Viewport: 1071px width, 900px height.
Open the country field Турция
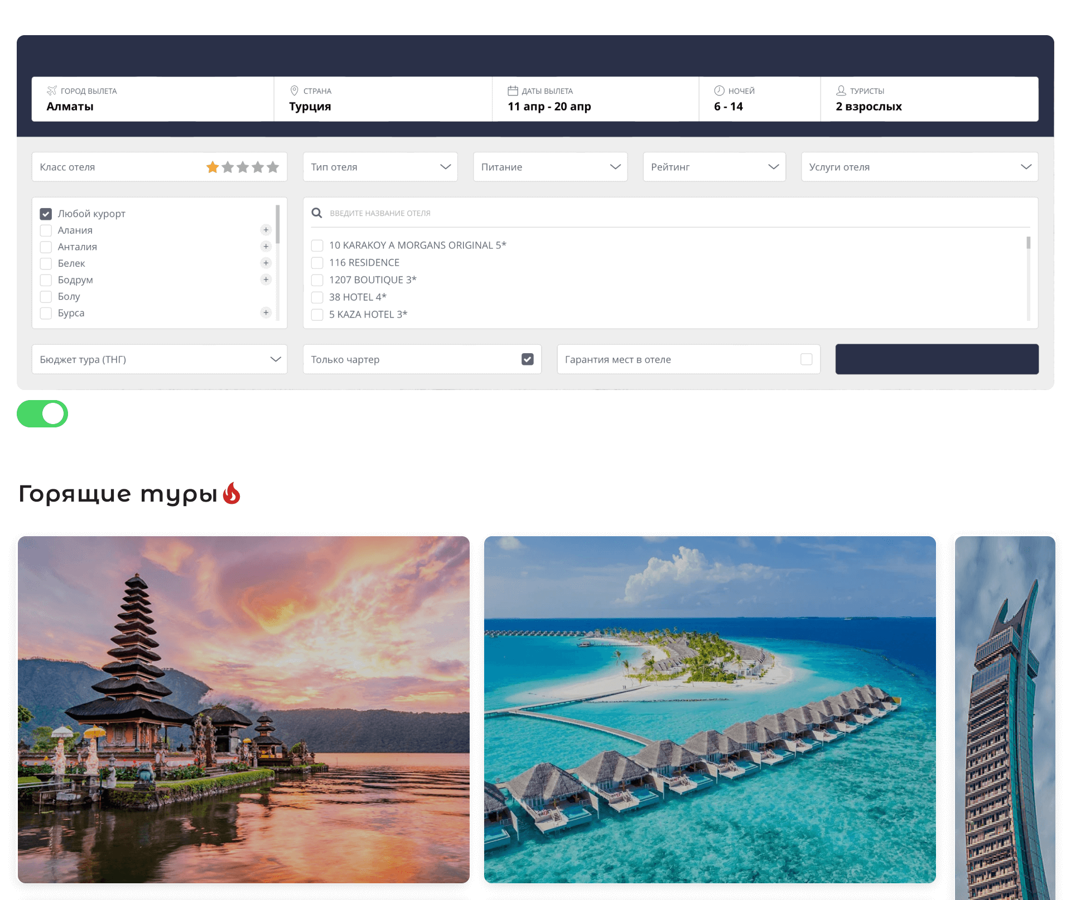[383, 99]
